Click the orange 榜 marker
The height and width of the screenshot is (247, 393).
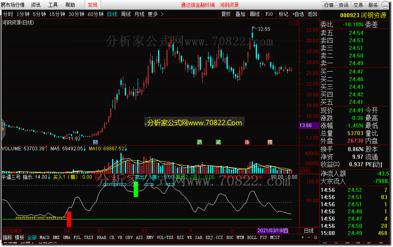[x=270, y=142]
